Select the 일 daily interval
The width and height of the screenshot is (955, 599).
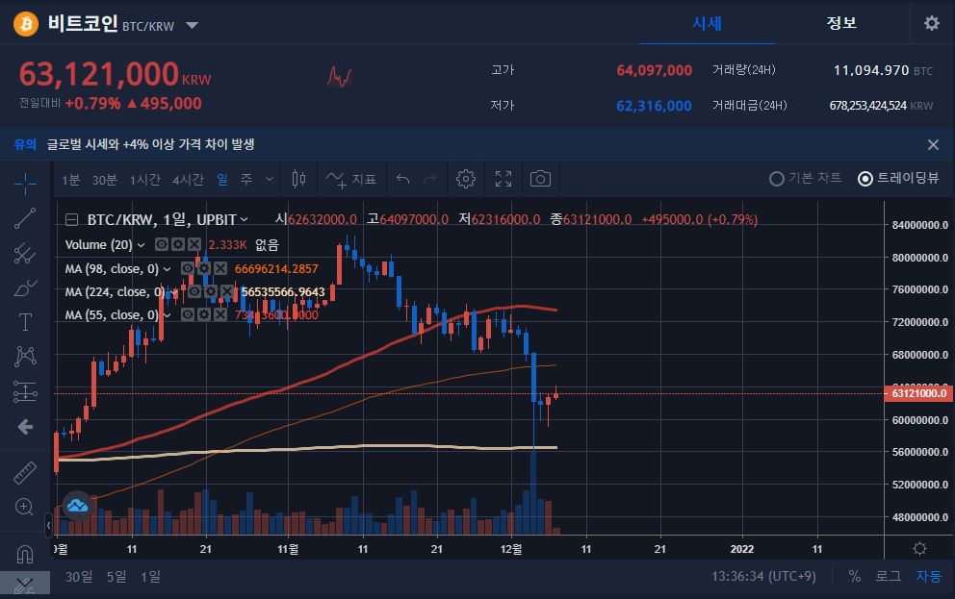click(x=222, y=180)
